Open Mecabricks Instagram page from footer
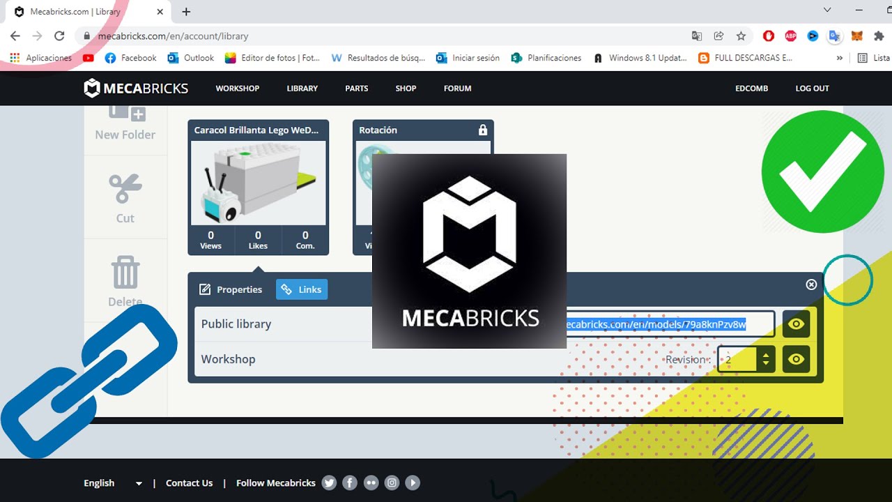The image size is (892, 502). point(392,482)
